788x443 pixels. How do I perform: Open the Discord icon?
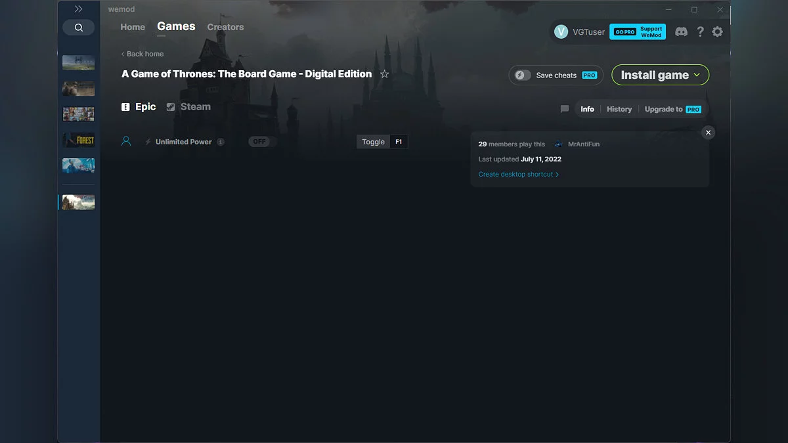[x=681, y=32]
